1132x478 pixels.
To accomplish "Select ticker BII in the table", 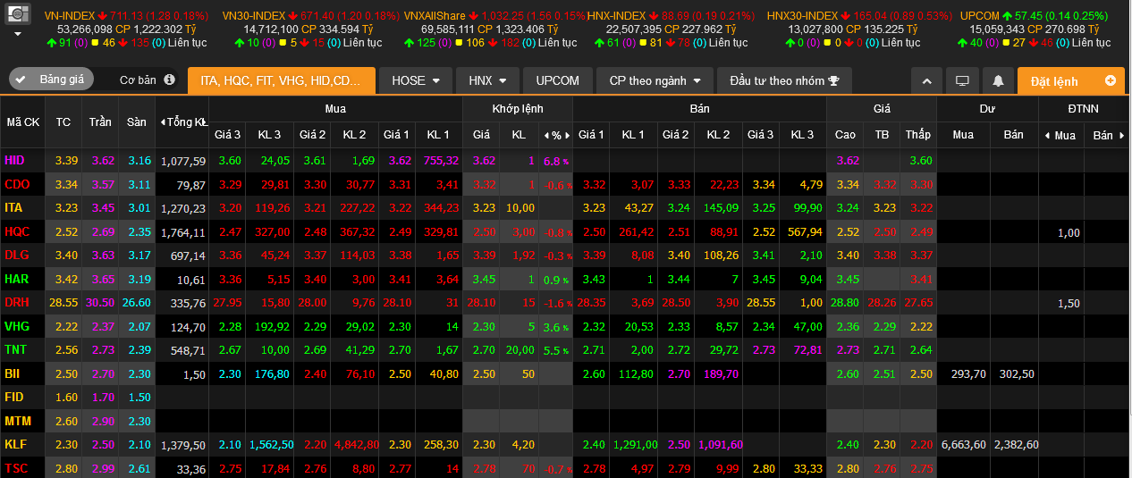I will [12, 373].
